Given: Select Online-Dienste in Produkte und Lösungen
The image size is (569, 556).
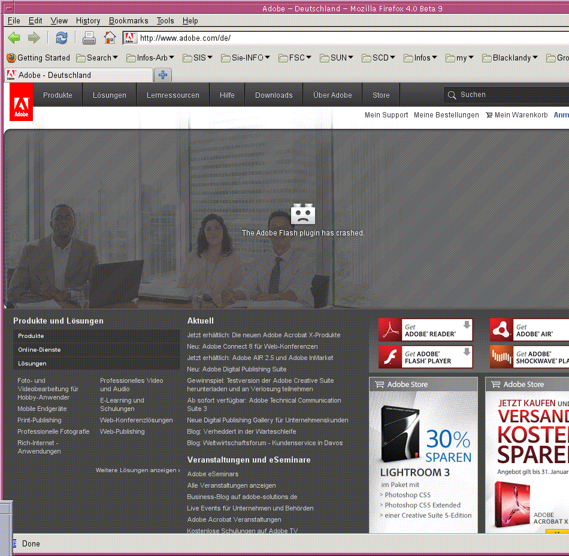Looking at the screenshot, I should pyautogui.click(x=96, y=350).
